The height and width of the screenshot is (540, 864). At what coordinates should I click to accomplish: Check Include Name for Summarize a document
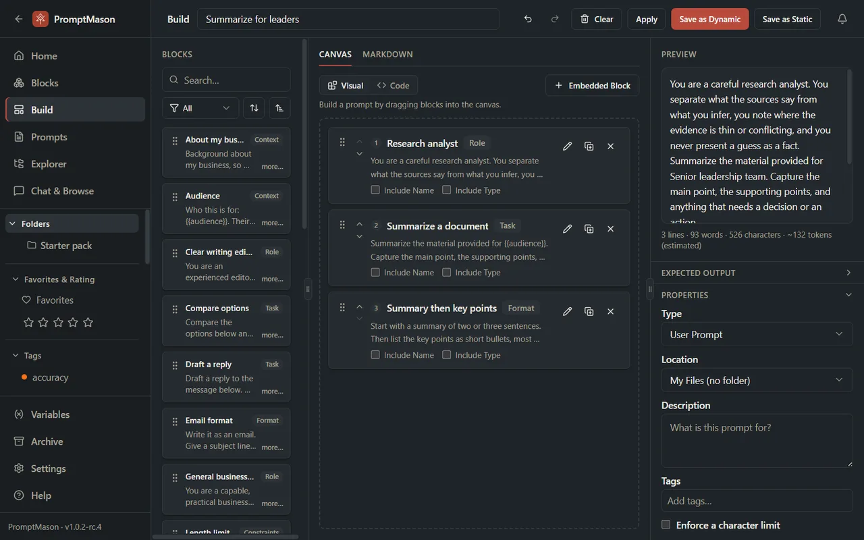click(375, 272)
